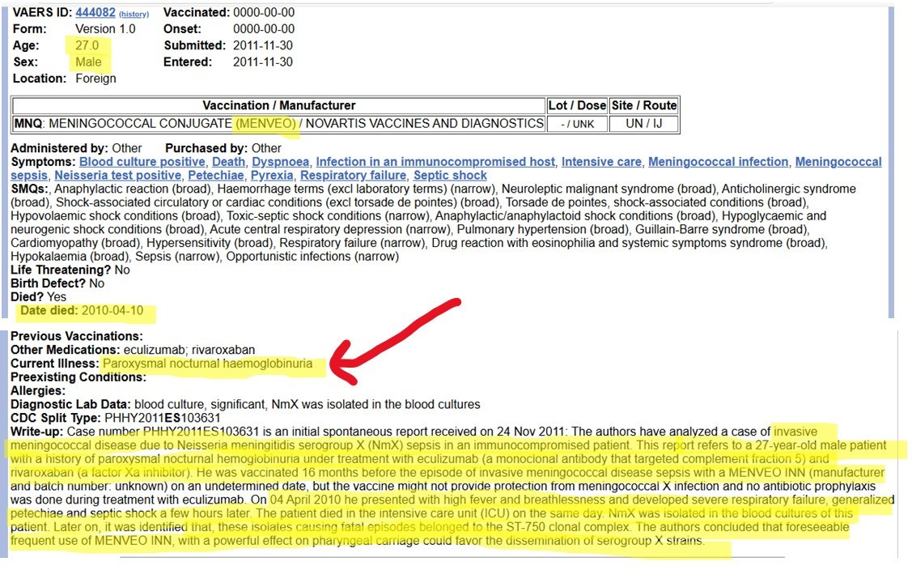Click the 'Birth Defect? No' line
The width and height of the screenshot is (912, 583).
point(57,283)
